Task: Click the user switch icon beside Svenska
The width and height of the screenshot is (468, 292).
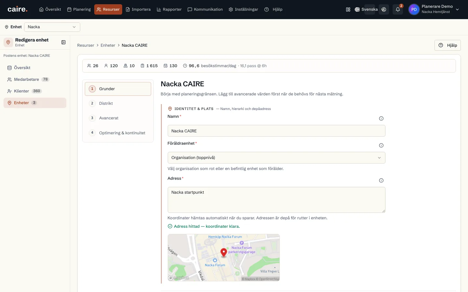Action: 384,9
